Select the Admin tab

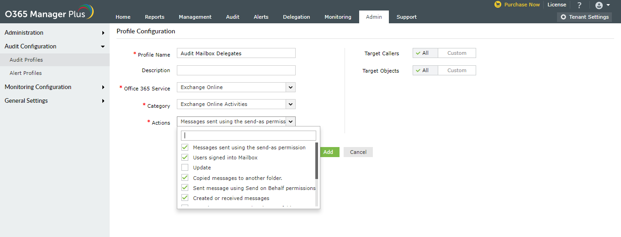tap(374, 17)
